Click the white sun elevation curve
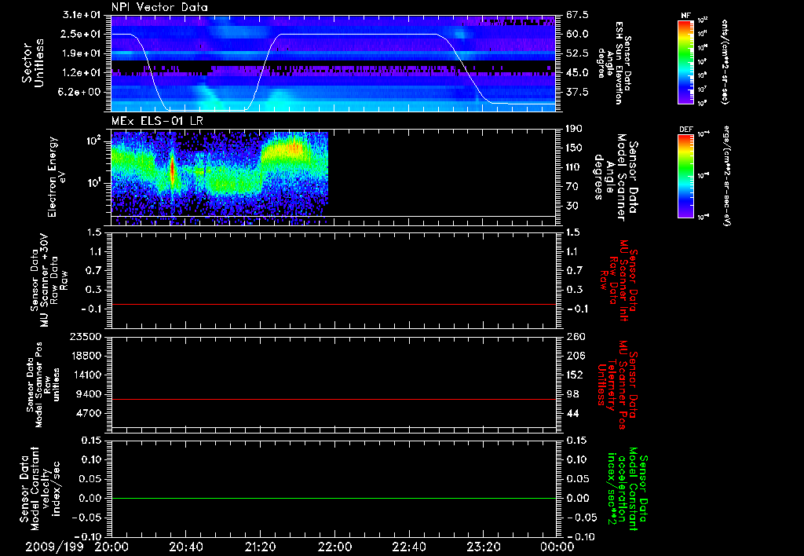Image resolution: width=804 pixels, height=556 pixels. click(357, 35)
